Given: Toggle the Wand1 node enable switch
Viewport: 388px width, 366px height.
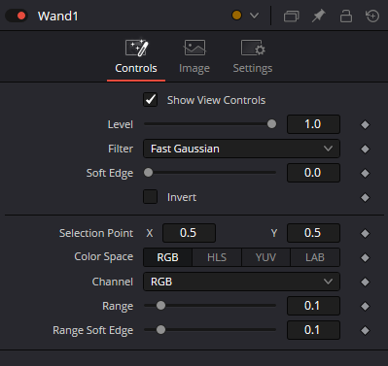Looking at the screenshot, I should [17, 16].
